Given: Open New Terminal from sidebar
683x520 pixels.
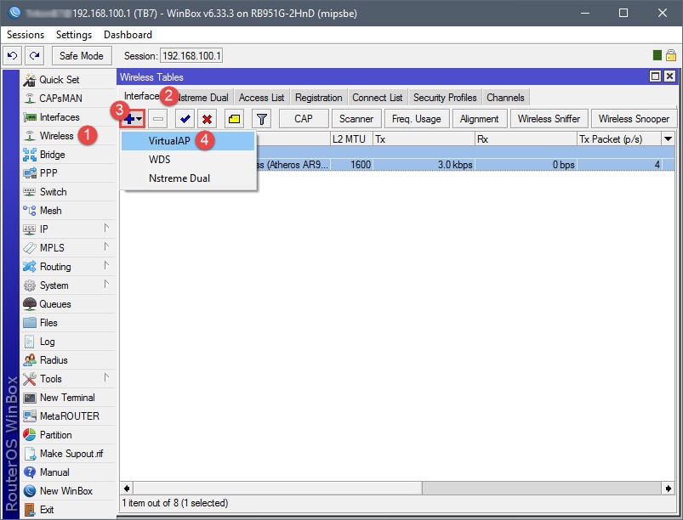Looking at the screenshot, I should tap(68, 398).
